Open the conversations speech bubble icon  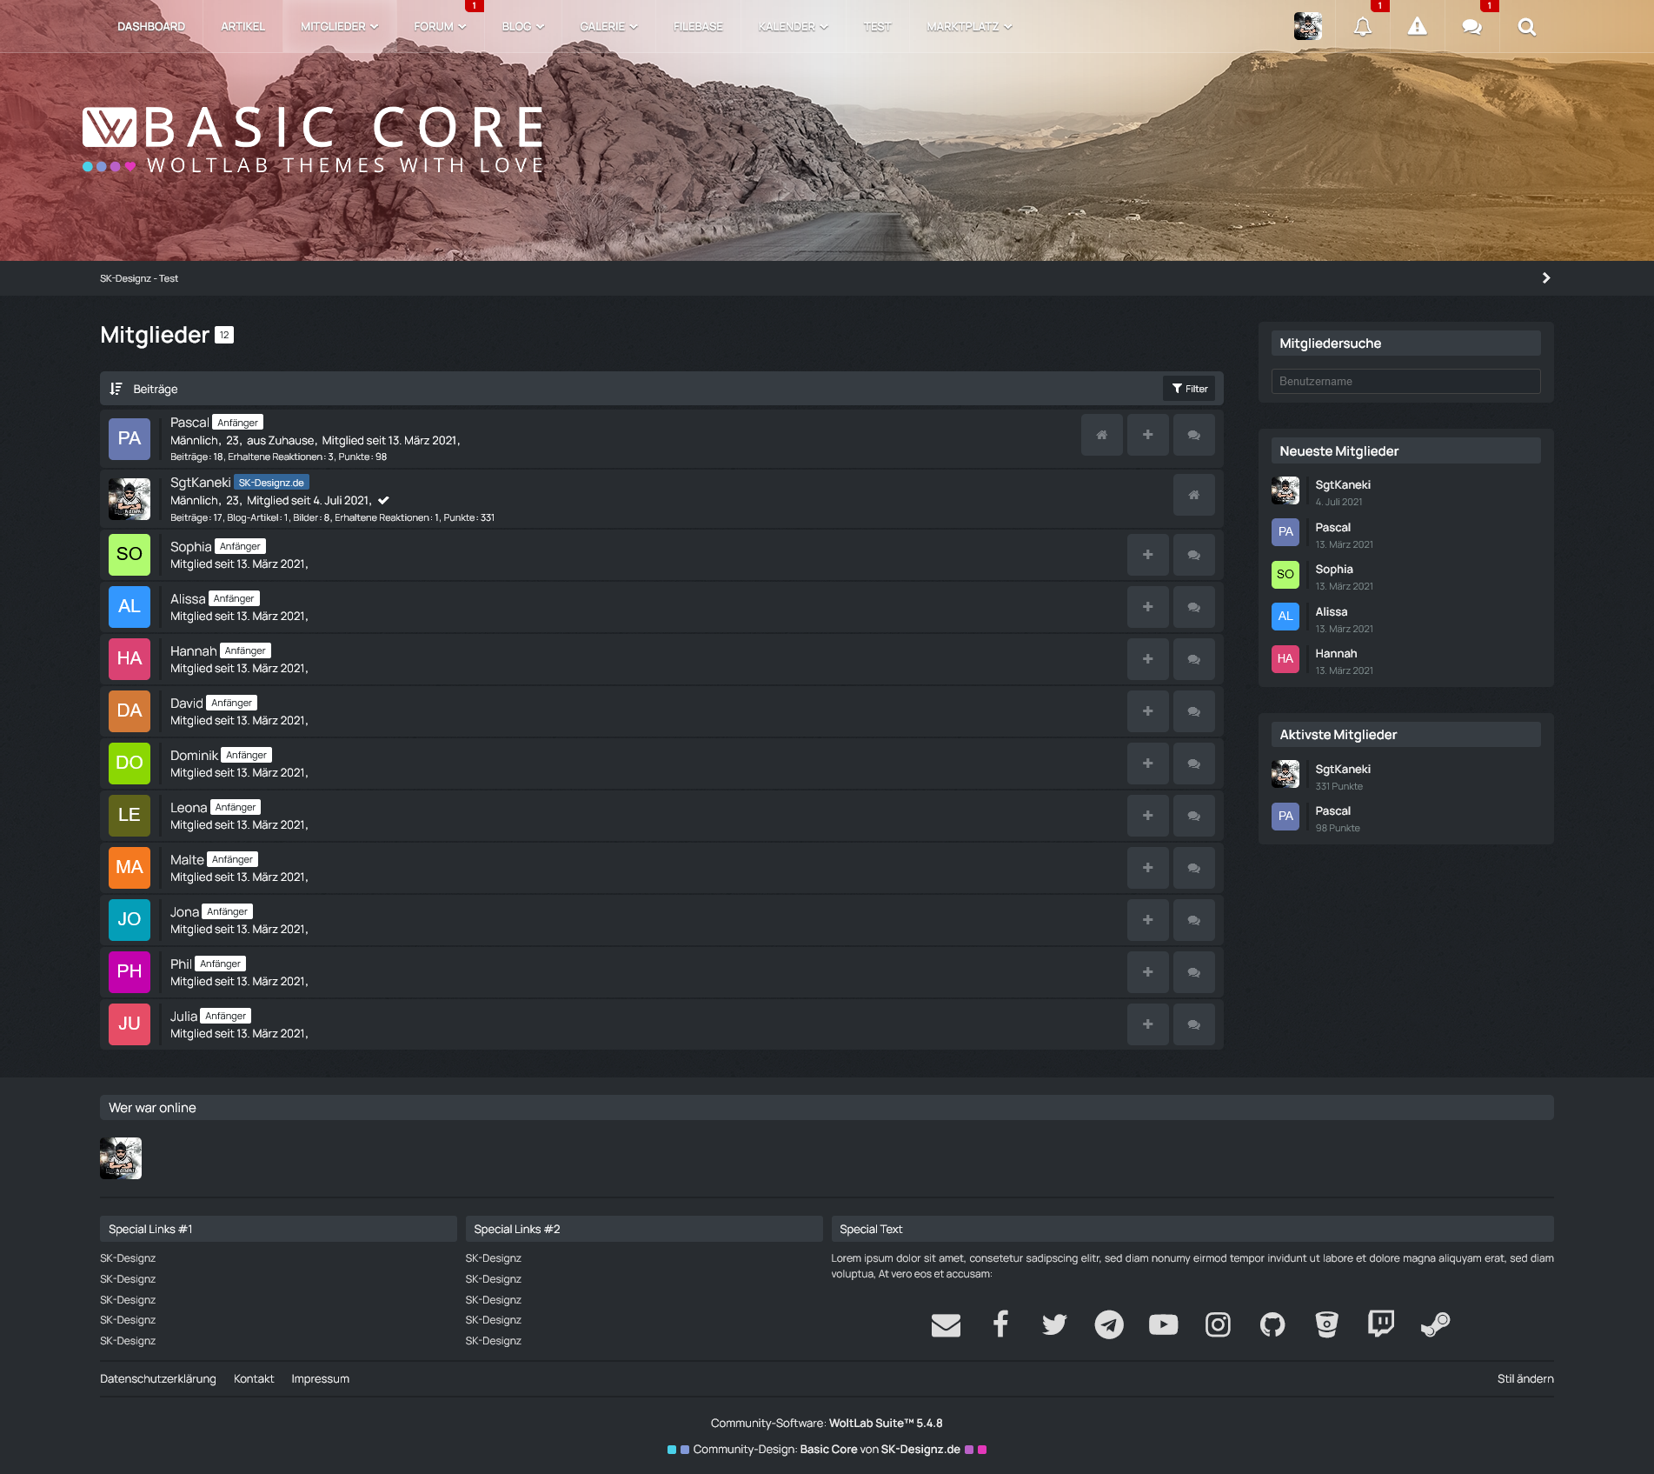(x=1471, y=27)
